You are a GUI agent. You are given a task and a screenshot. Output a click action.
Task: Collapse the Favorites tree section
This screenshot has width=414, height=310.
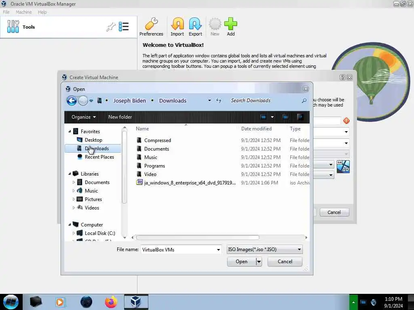pos(70,131)
